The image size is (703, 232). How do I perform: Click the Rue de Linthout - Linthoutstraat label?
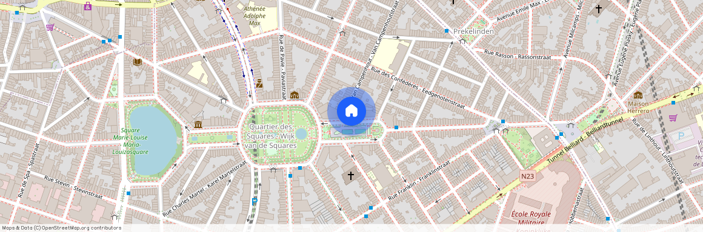pyautogui.click(x=658, y=151)
